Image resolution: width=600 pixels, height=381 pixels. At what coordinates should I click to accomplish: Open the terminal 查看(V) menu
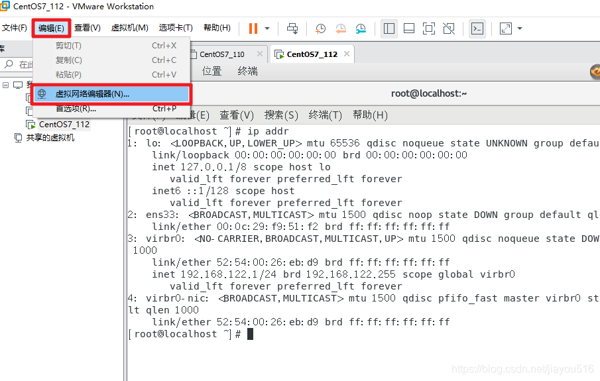(x=237, y=115)
